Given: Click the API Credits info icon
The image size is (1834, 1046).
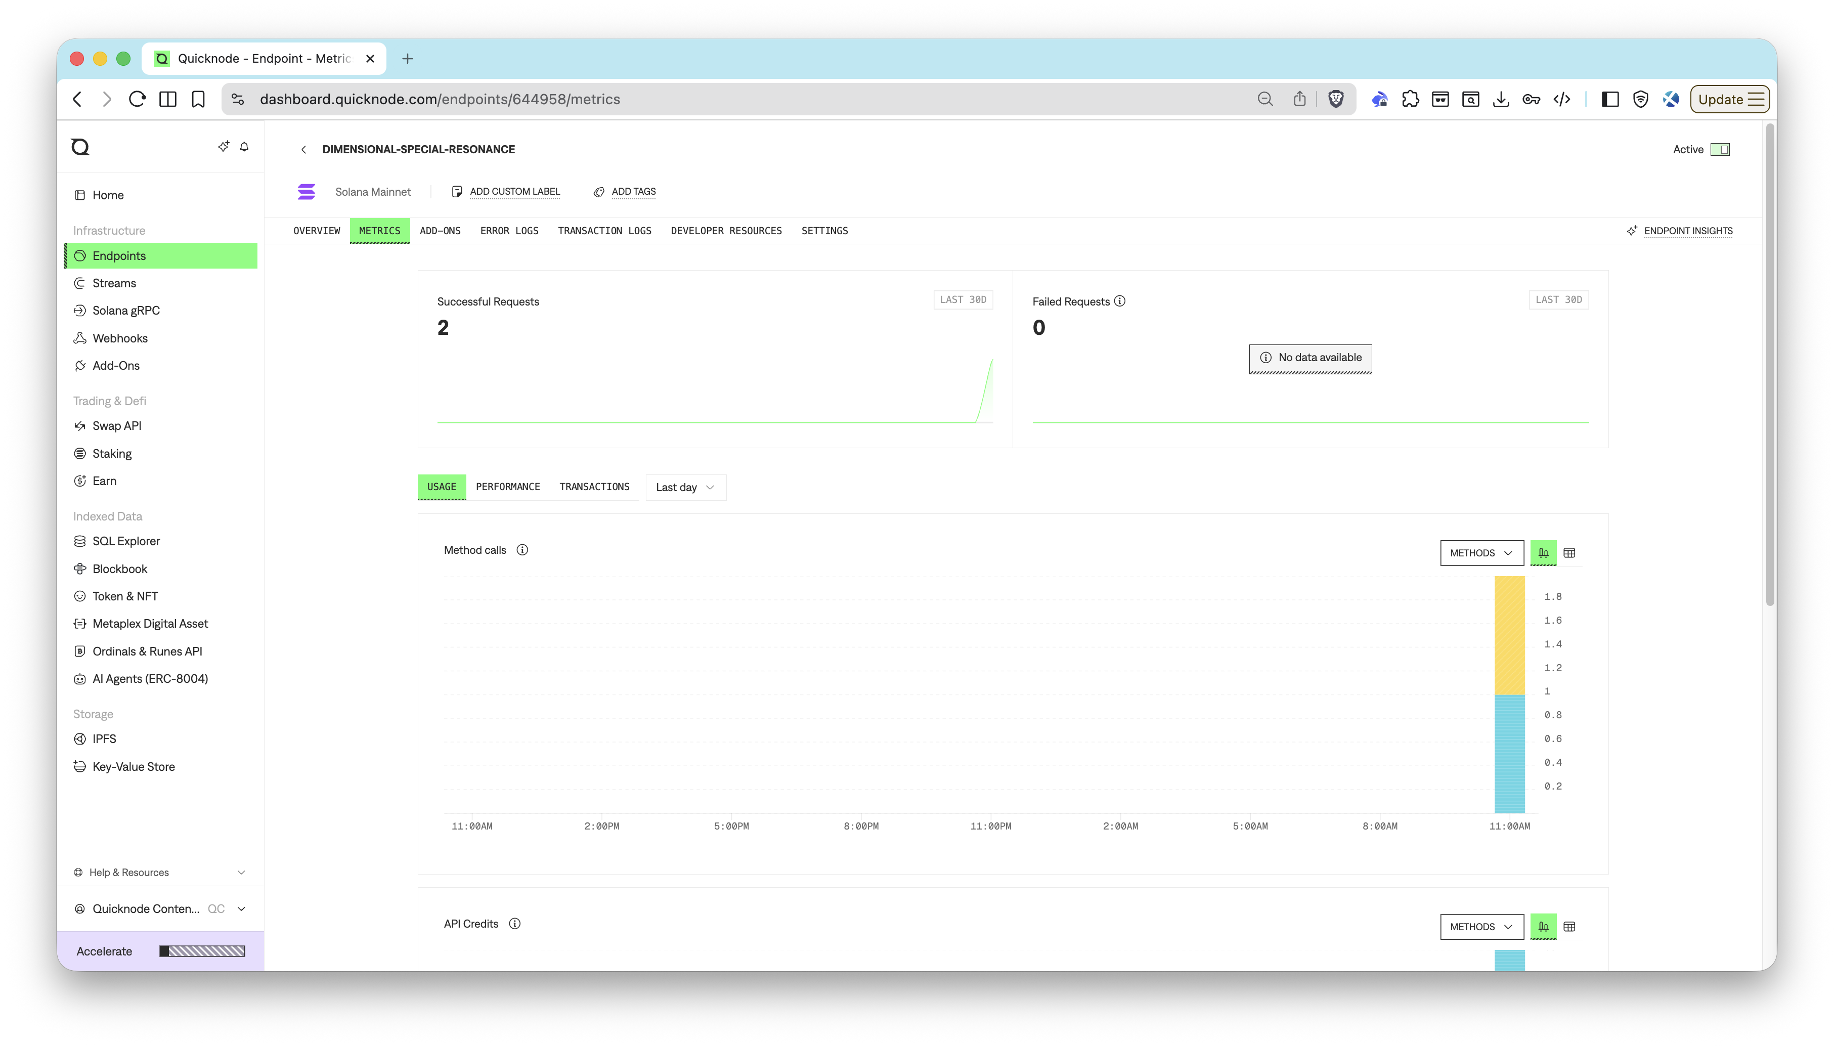Looking at the screenshot, I should click(x=514, y=924).
